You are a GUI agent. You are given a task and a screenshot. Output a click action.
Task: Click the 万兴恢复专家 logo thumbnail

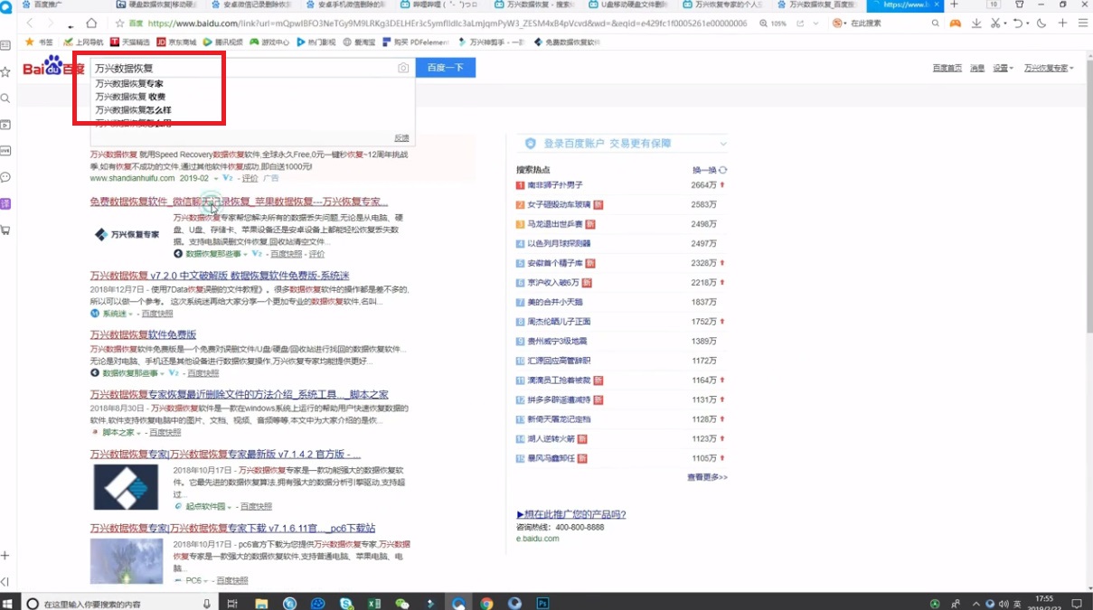tap(127, 234)
